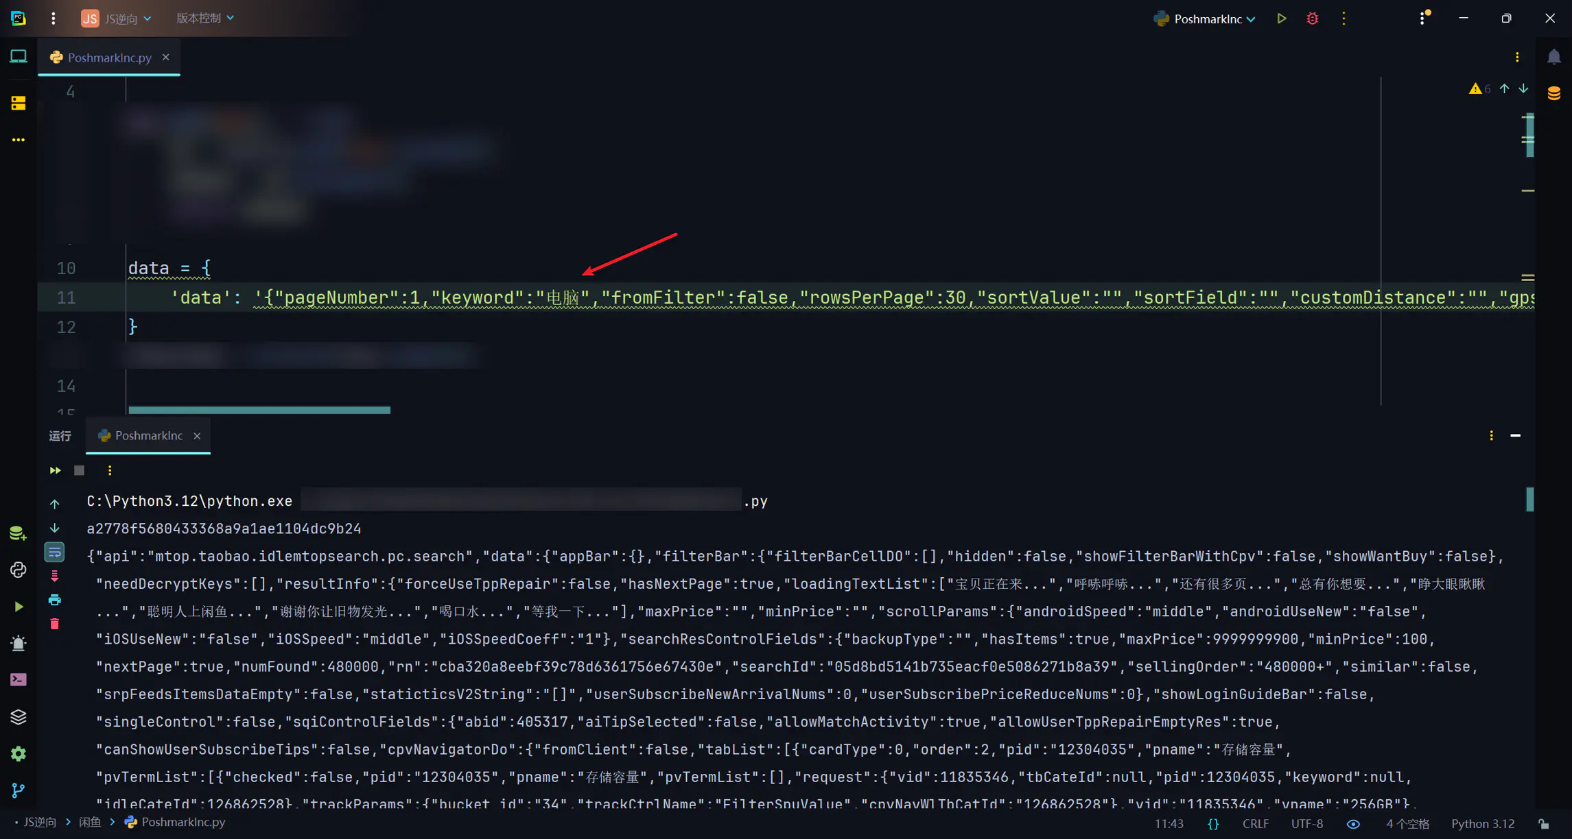Change the UTF-8 file encoding
Viewport: 1572px width, 839px height.
tap(1306, 824)
